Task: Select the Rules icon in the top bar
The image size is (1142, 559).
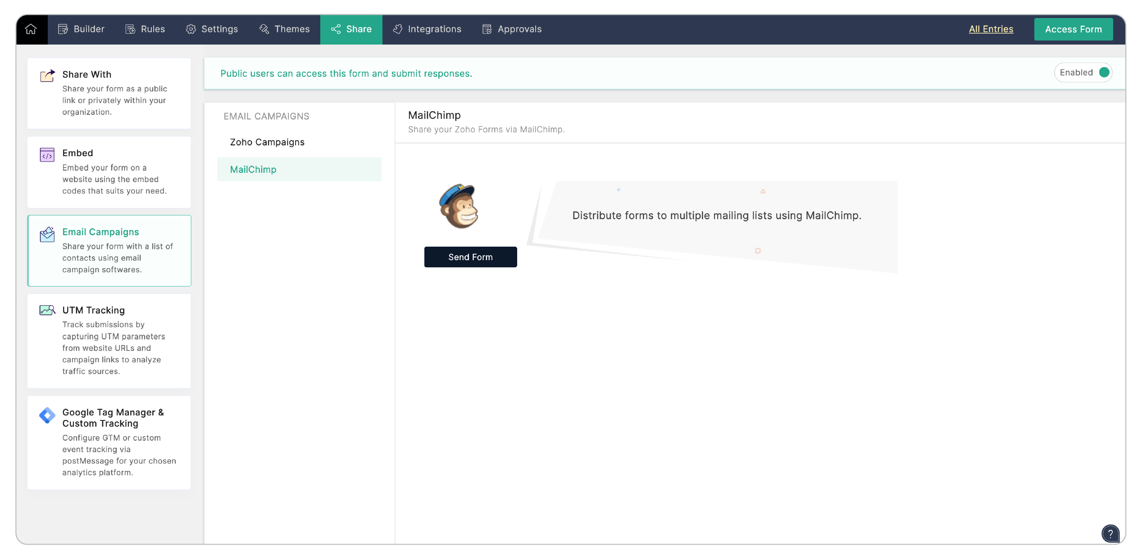Action: (129, 29)
